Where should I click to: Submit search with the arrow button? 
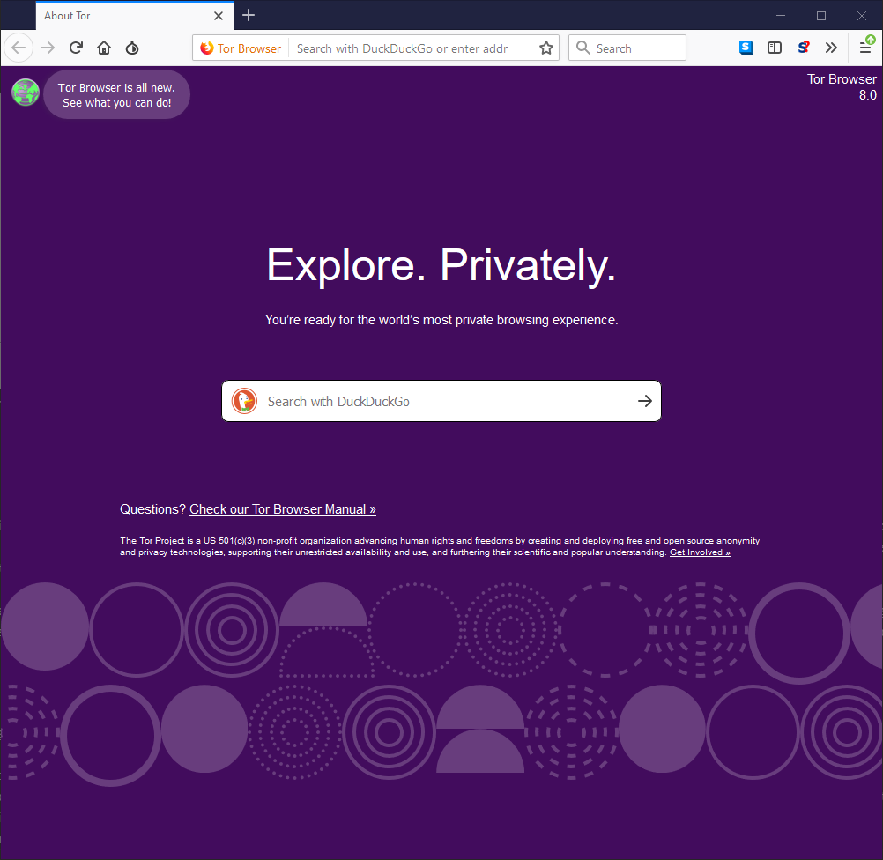645,401
